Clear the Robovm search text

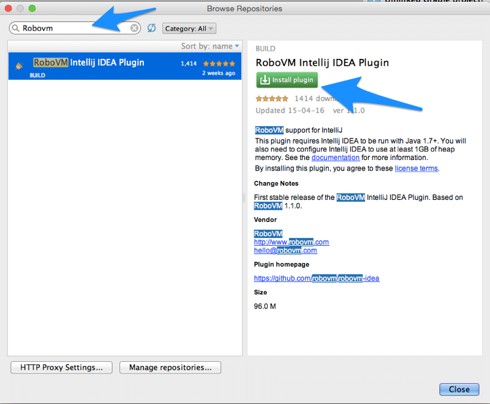134,28
